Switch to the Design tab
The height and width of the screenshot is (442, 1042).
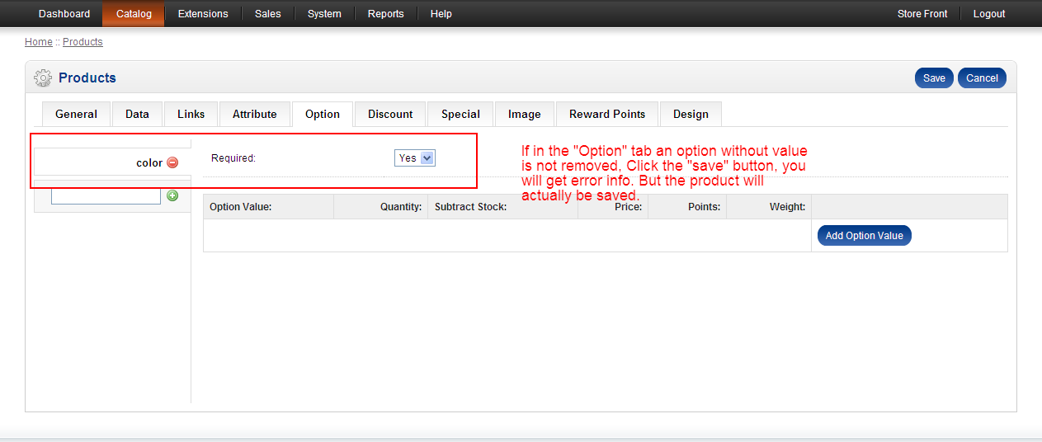point(691,115)
